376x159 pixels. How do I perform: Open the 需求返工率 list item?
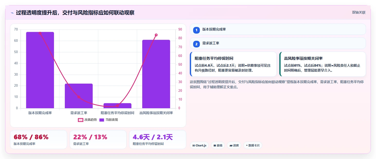pos(278,43)
